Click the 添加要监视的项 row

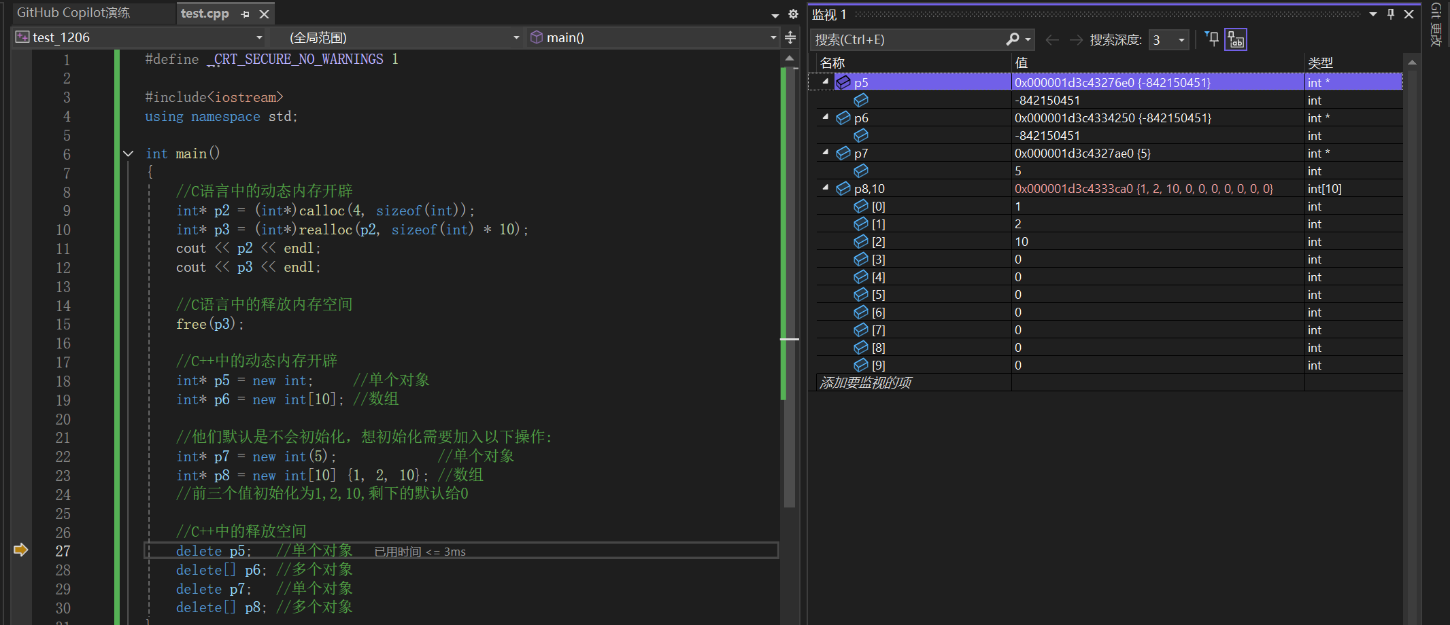tap(1105, 382)
